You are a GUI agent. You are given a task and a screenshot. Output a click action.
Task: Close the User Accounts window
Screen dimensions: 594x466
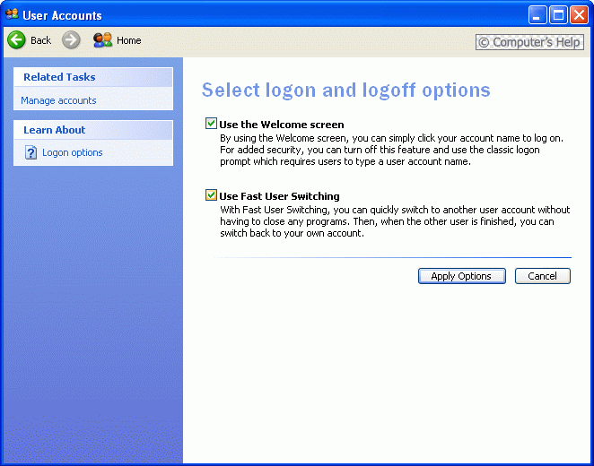[x=580, y=14]
